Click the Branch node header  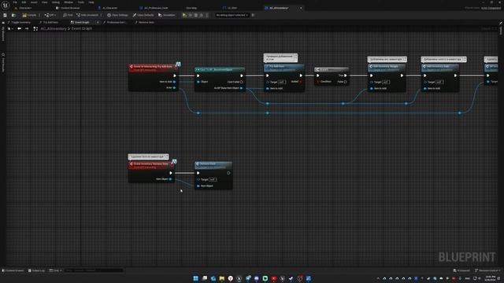332,69
